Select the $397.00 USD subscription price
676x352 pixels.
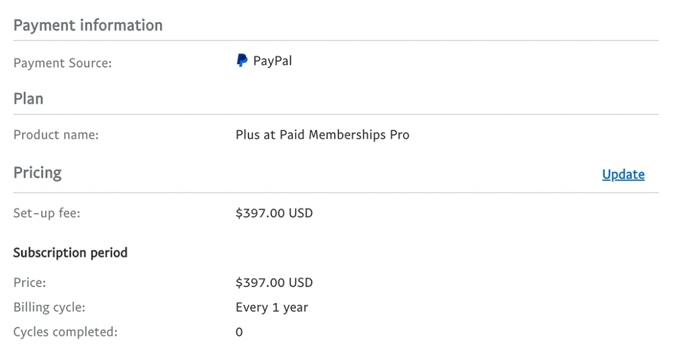click(x=274, y=282)
